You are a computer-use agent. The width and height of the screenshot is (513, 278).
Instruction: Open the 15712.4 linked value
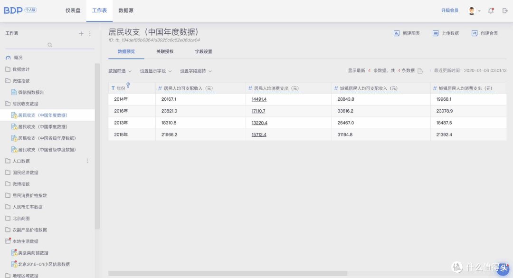click(259, 134)
